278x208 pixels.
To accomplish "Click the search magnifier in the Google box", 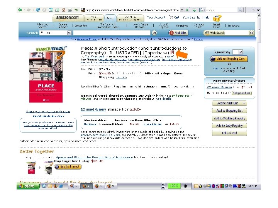I will (240, 10).
